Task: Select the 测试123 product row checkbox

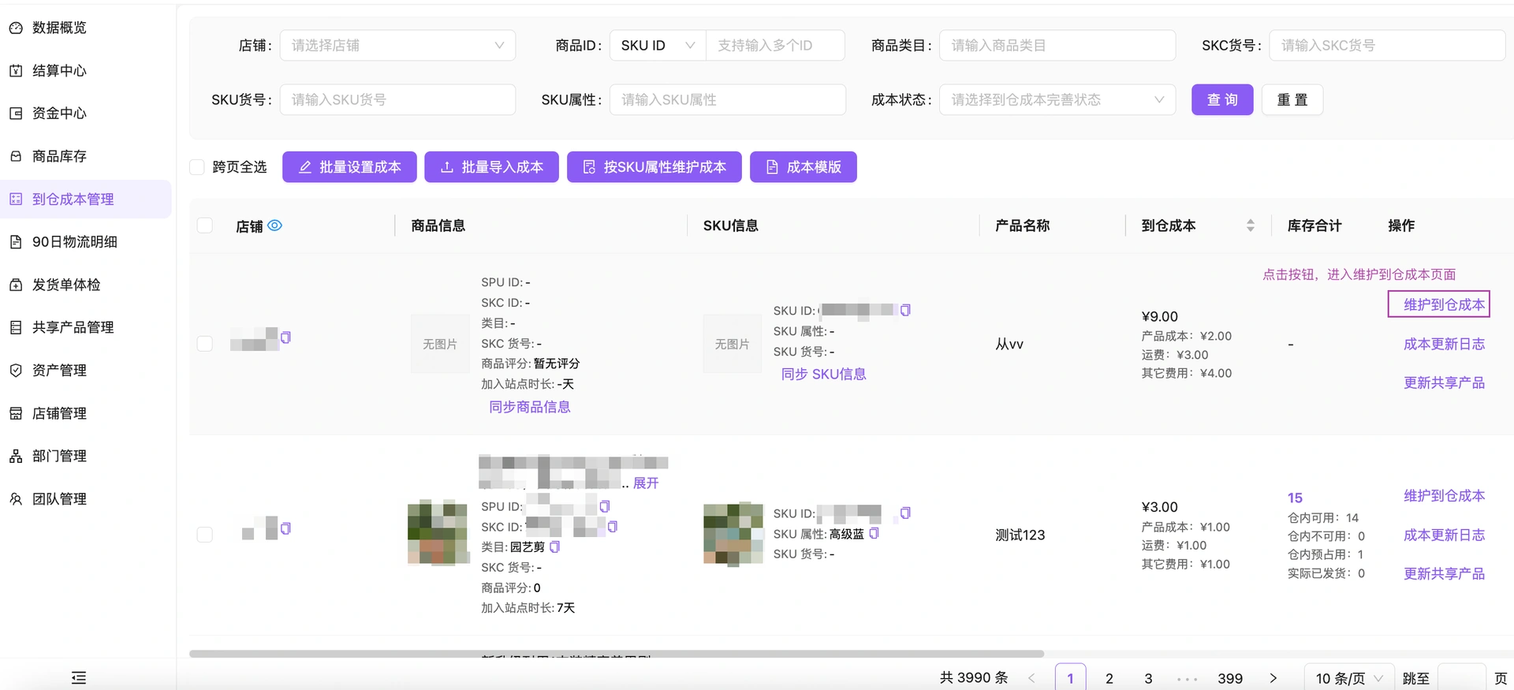Action: click(x=205, y=535)
